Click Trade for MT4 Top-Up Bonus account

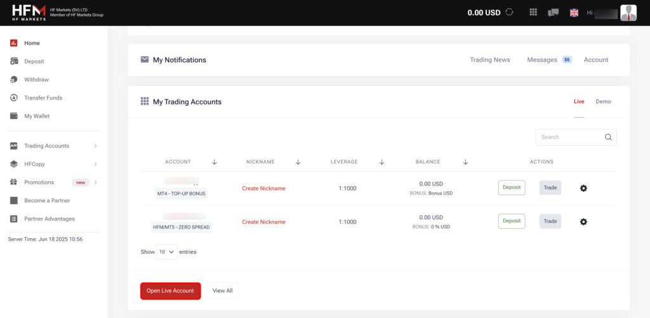pyautogui.click(x=550, y=188)
